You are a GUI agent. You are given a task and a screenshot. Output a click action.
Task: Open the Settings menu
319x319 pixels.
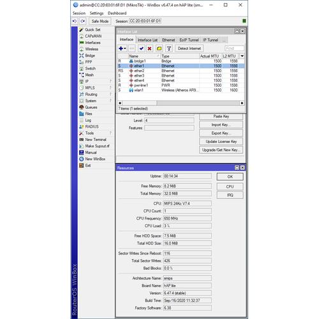pos(96,13)
